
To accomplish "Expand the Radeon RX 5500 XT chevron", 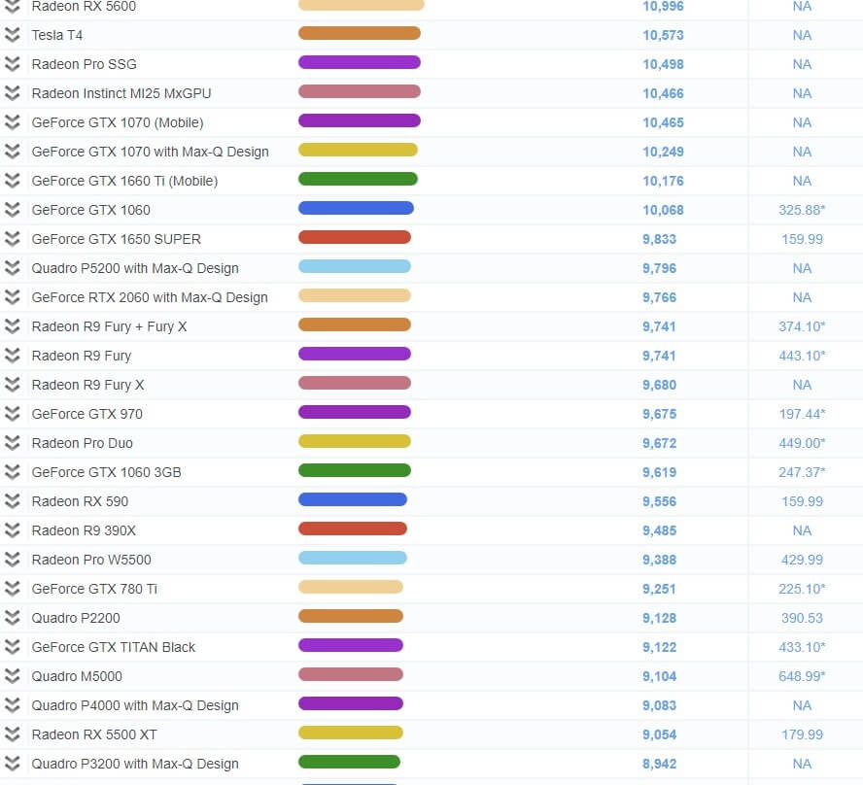I will pyautogui.click(x=12, y=734).
